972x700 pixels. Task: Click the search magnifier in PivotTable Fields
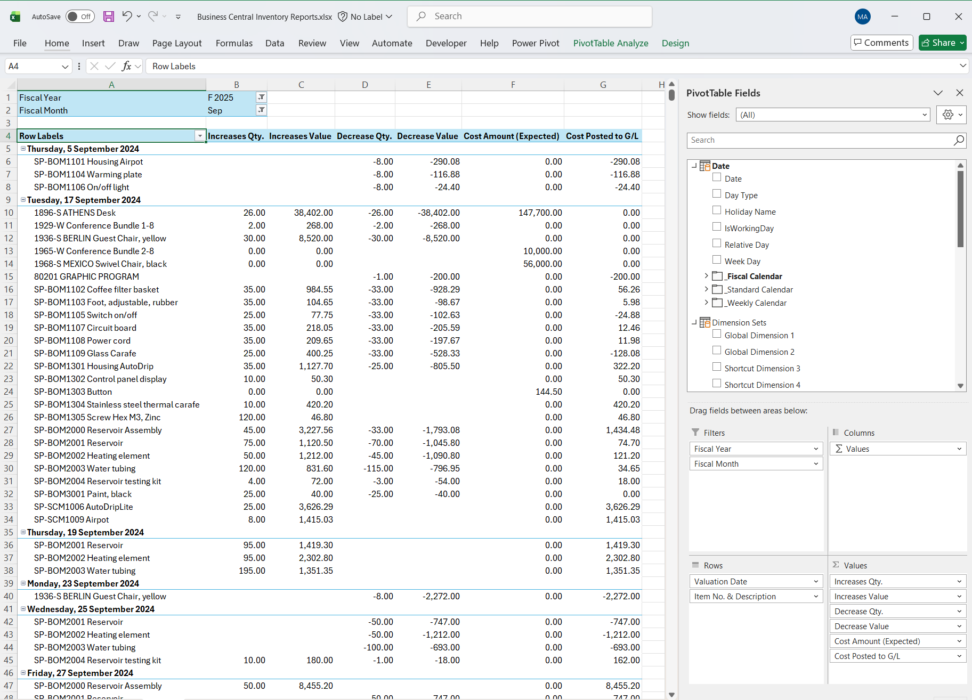click(x=959, y=140)
